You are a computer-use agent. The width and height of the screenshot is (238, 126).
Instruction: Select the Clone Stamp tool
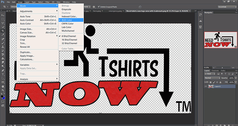point(3,47)
